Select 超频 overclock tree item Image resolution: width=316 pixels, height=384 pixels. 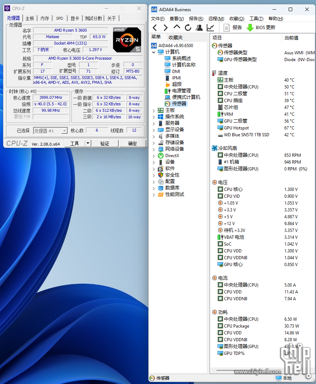click(174, 84)
